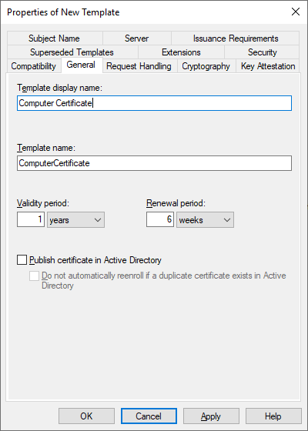Viewport: 308px width, 431px height.
Task: Click the Template name text field
Action: 154,163
